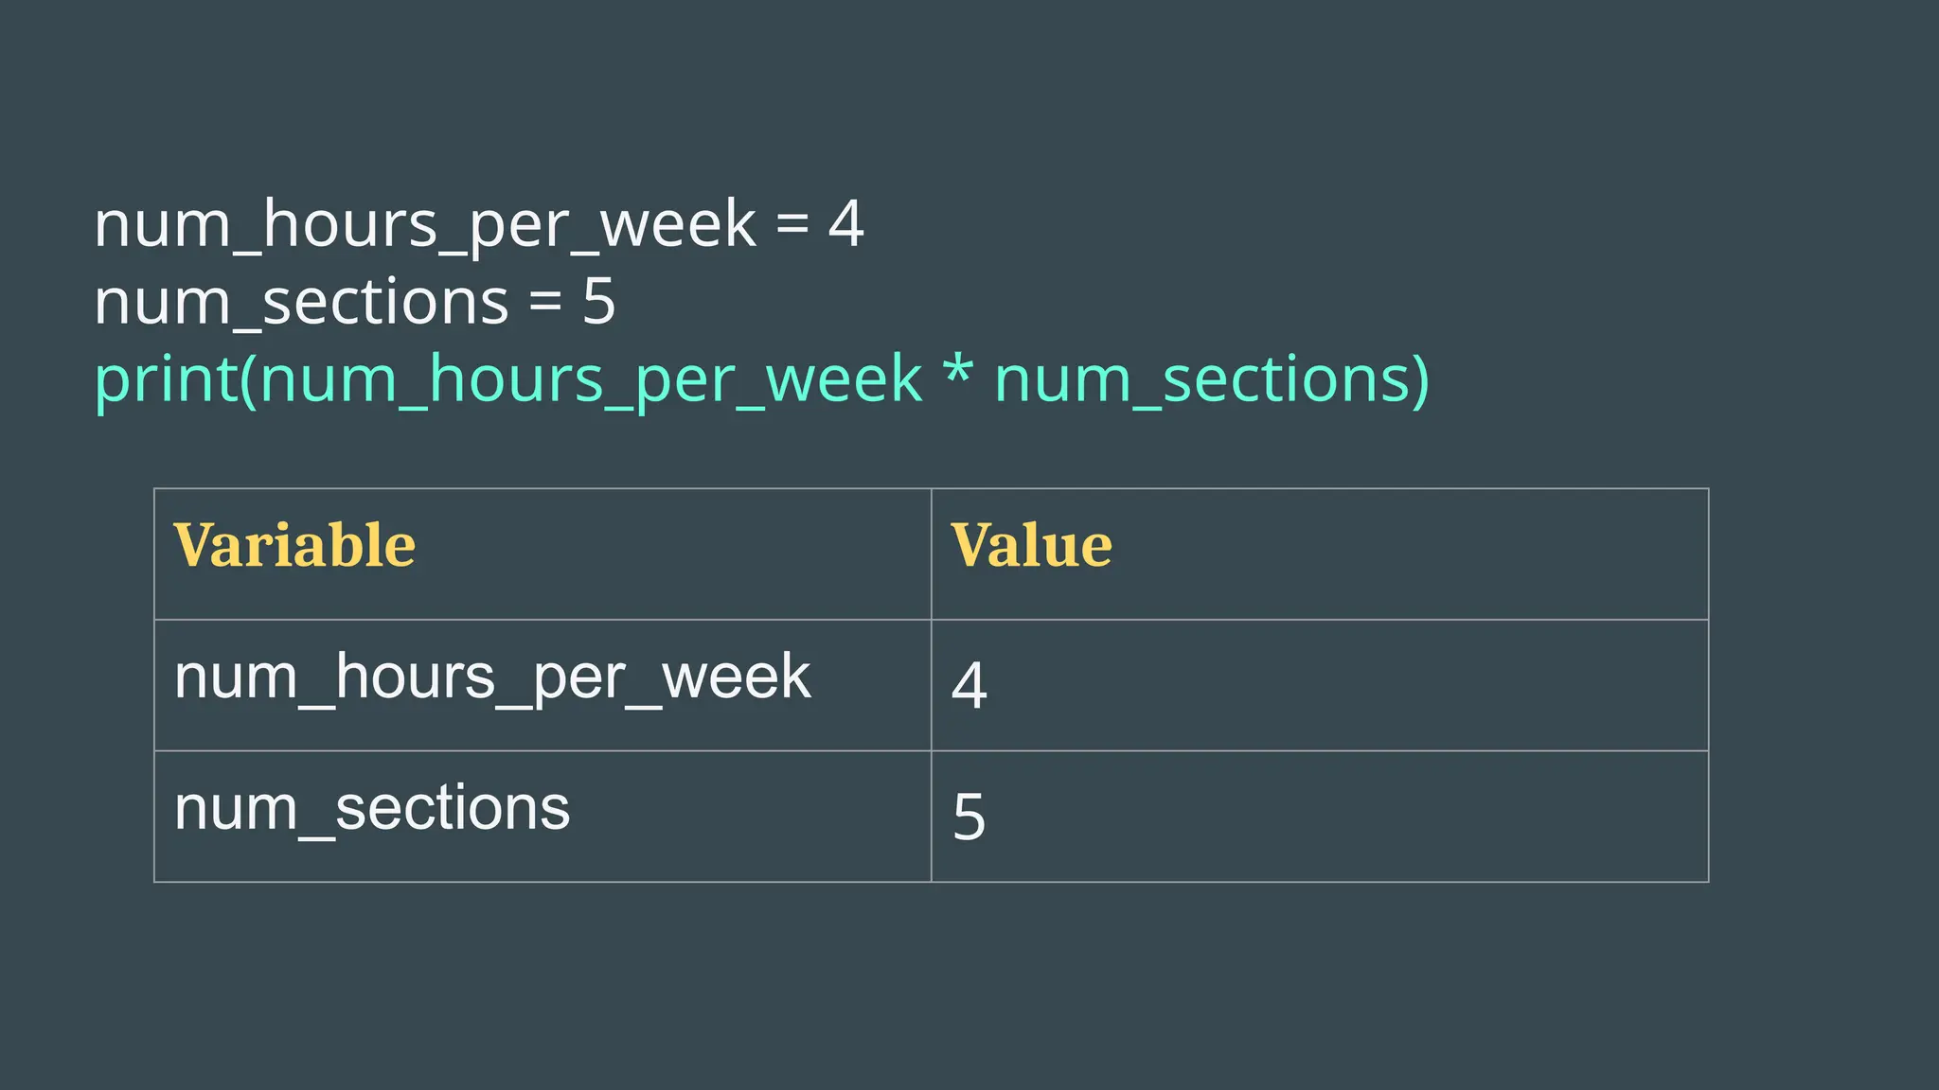Click the word "print" in green code

click(165, 380)
